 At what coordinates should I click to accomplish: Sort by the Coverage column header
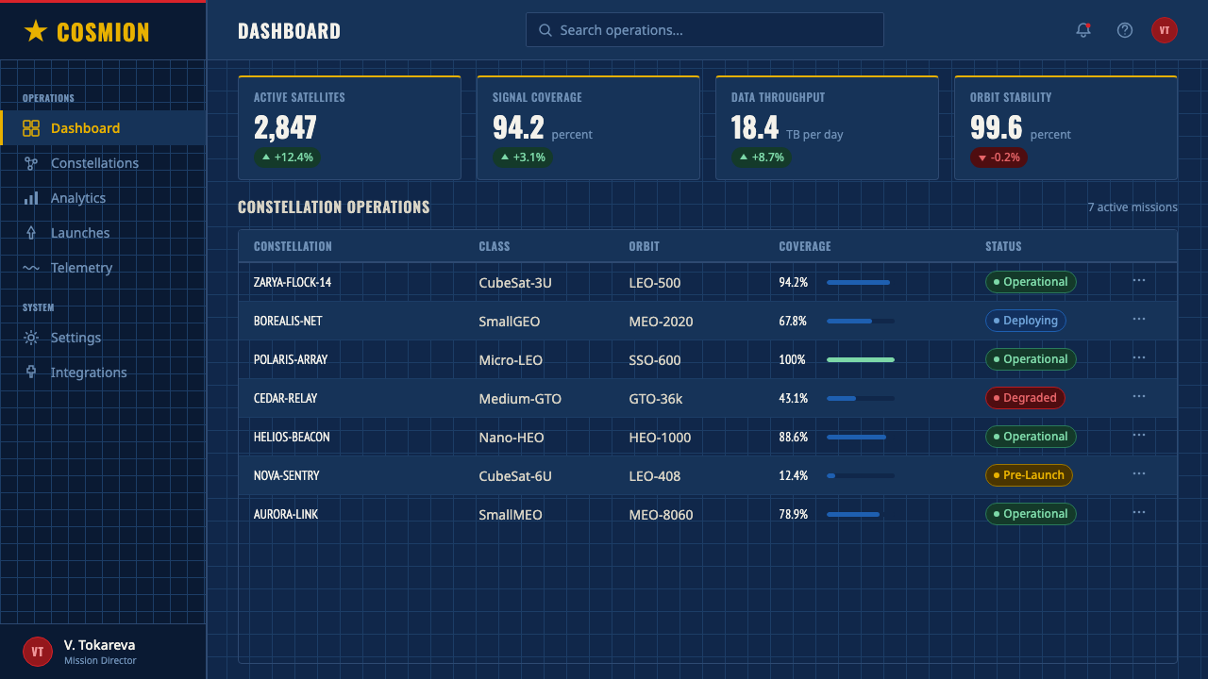tap(805, 246)
